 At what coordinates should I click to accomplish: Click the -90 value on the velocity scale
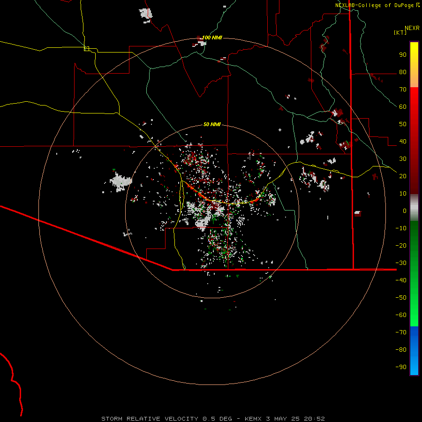(x=401, y=367)
